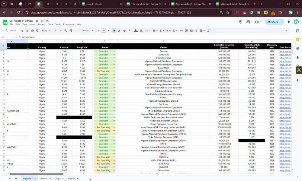The width and height of the screenshot is (302, 181).
Task: Insert comment icon in toolbar
Action: pos(186,30)
